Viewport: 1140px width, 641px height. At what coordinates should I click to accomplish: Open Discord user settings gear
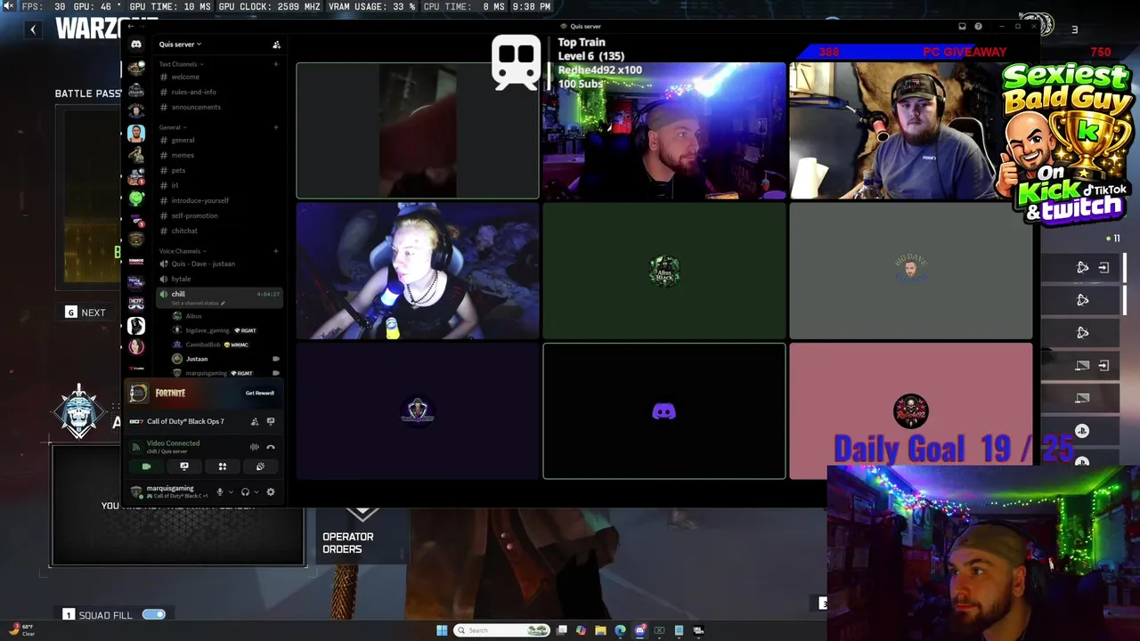click(271, 491)
